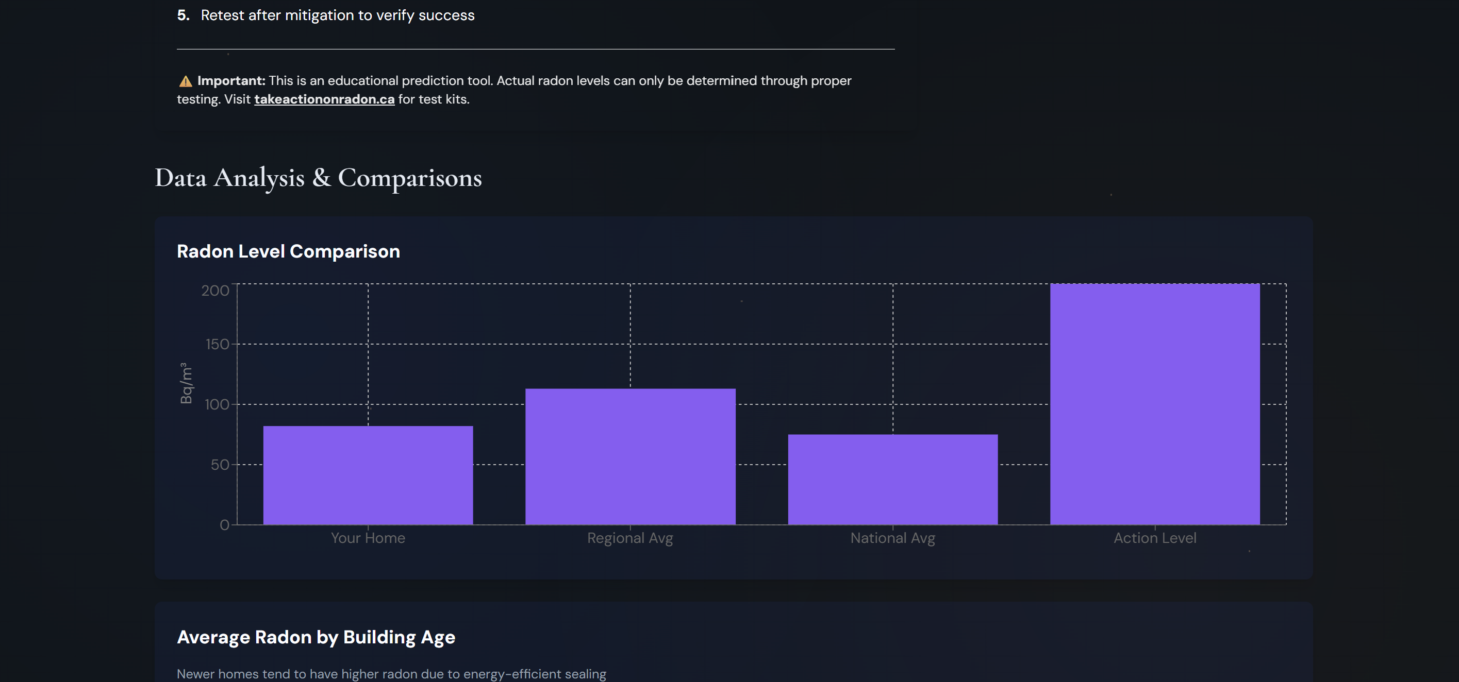This screenshot has height=682, width=1459.
Task: Click the 'Regional Avg' axis label
Action: [630, 538]
